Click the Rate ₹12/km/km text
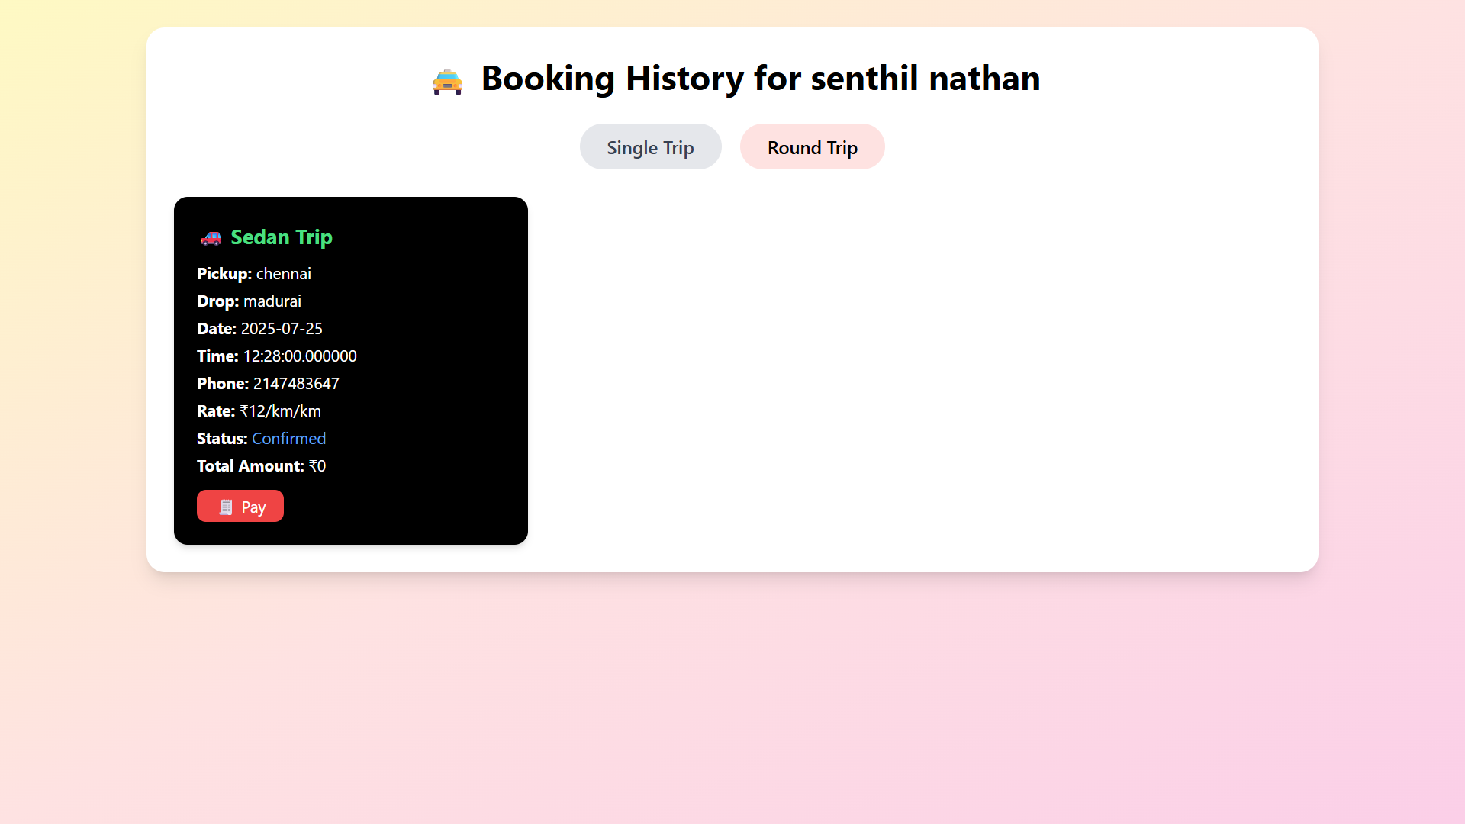 280,411
